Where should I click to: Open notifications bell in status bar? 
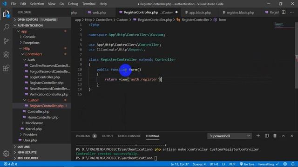[293, 164]
